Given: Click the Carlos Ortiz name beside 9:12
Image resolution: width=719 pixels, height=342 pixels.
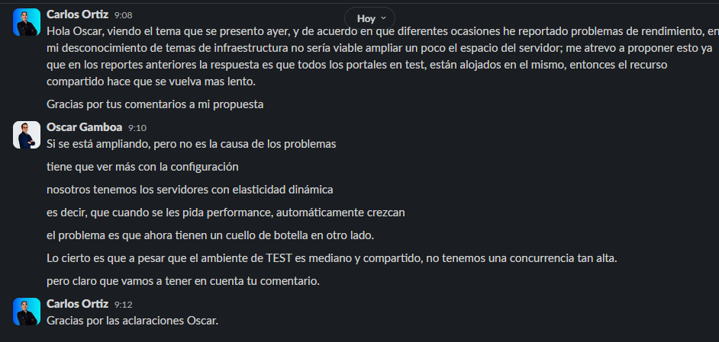Looking at the screenshot, I should [77, 304].
